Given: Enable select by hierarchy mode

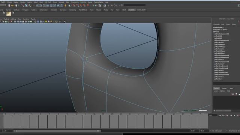Looking at the screenshot, I should (x=22, y=6).
